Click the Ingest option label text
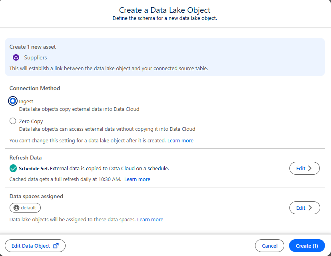The width and height of the screenshot is (331, 256). (26, 101)
